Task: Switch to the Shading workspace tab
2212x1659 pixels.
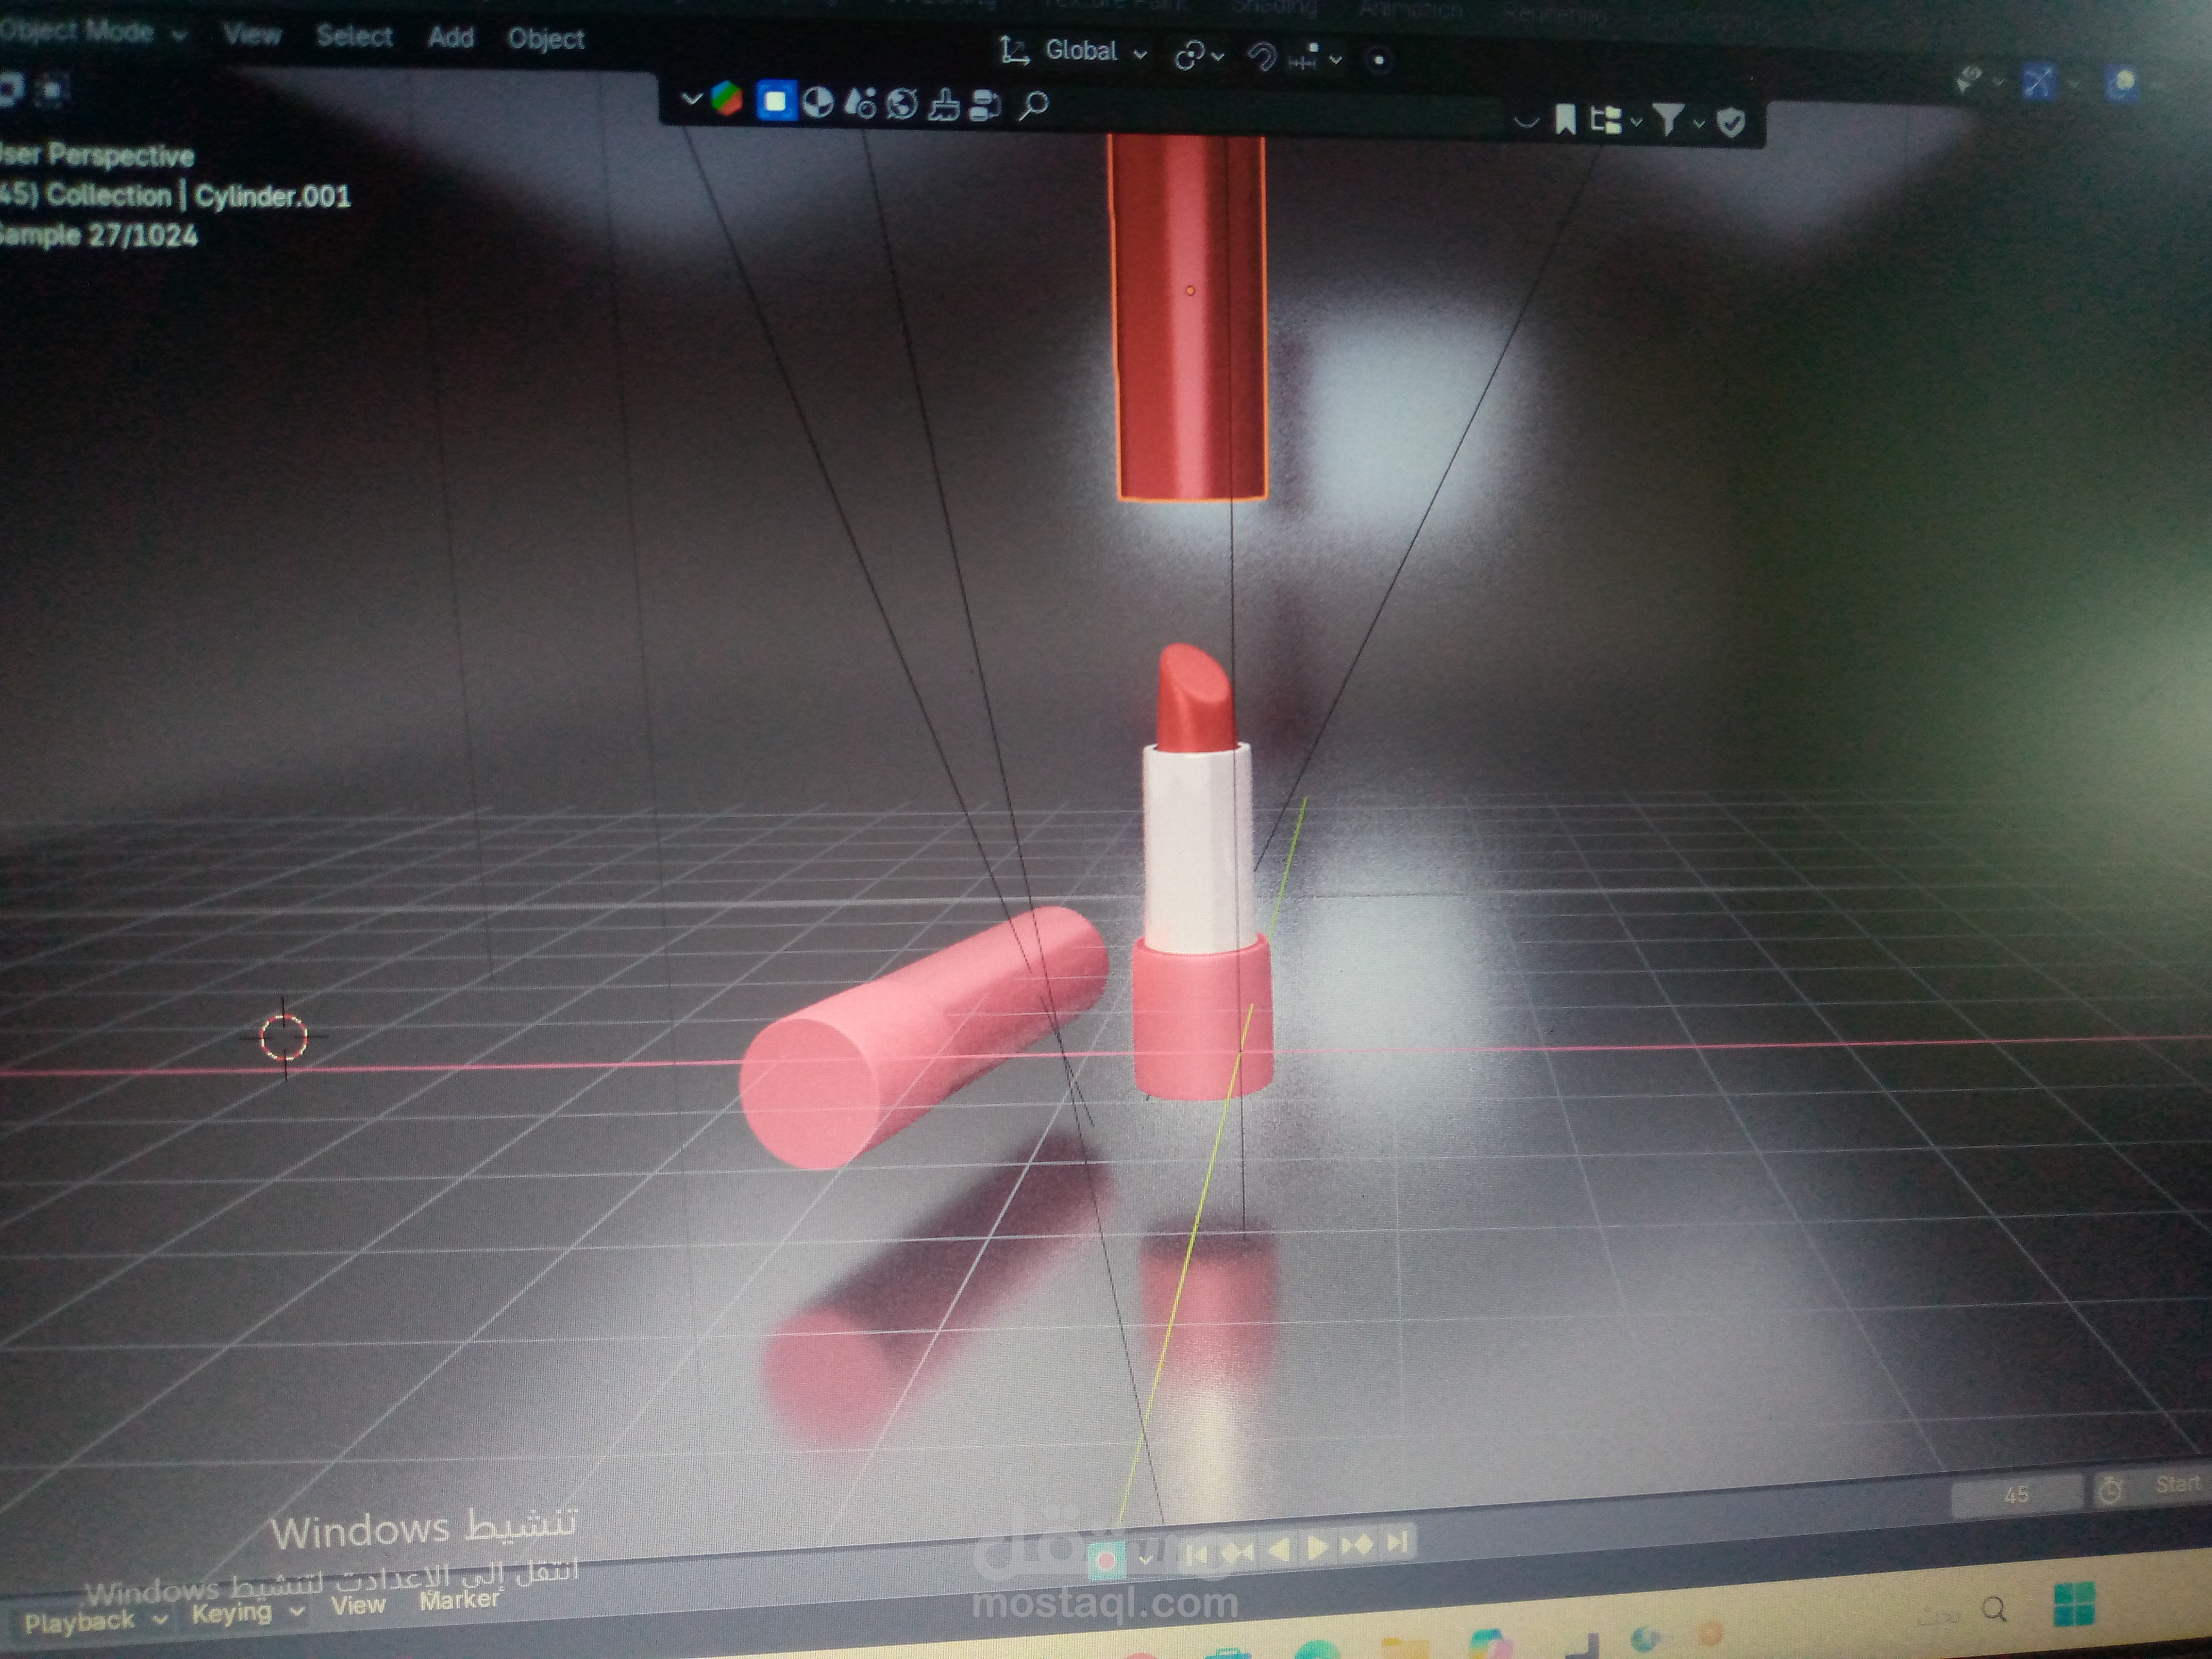Action: [1273, 7]
